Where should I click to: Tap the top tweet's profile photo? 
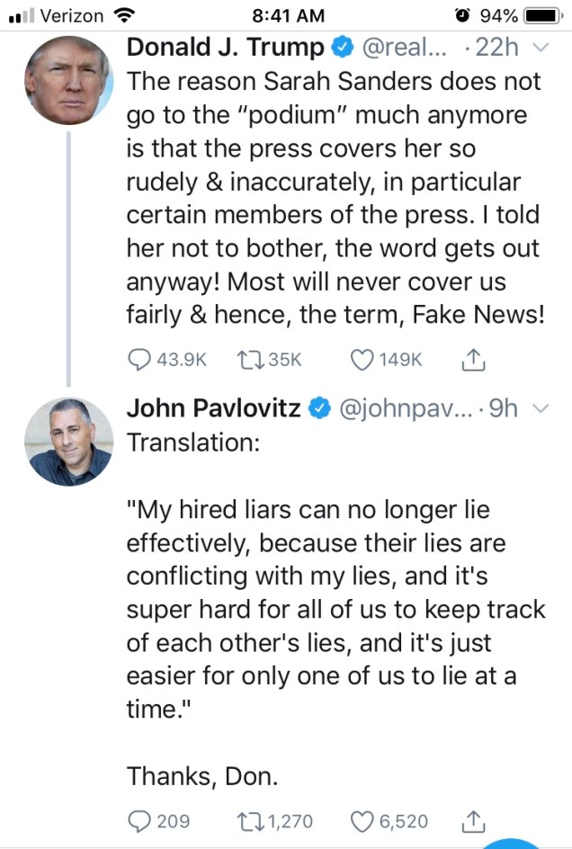coord(68,81)
